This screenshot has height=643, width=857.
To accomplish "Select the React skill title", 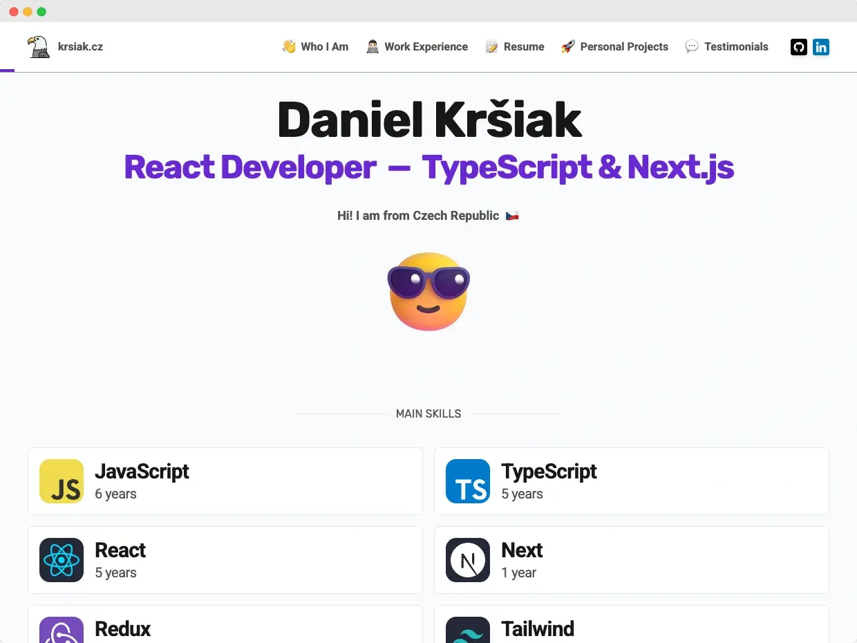I will pos(120,550).
